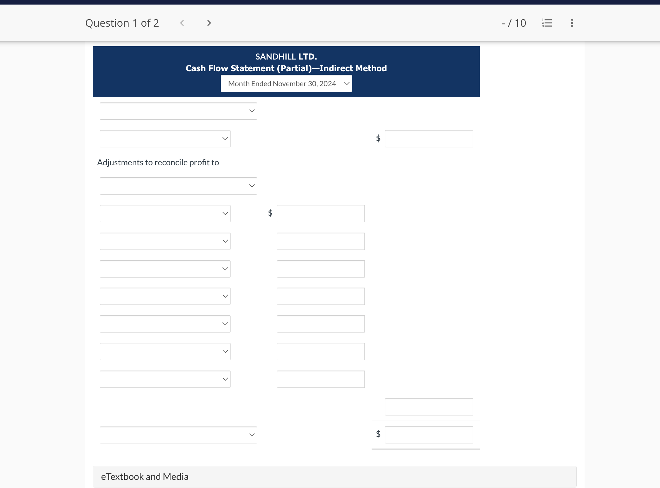Open the Month Ended November 30, 2024 dropdown

pos(286,84)
